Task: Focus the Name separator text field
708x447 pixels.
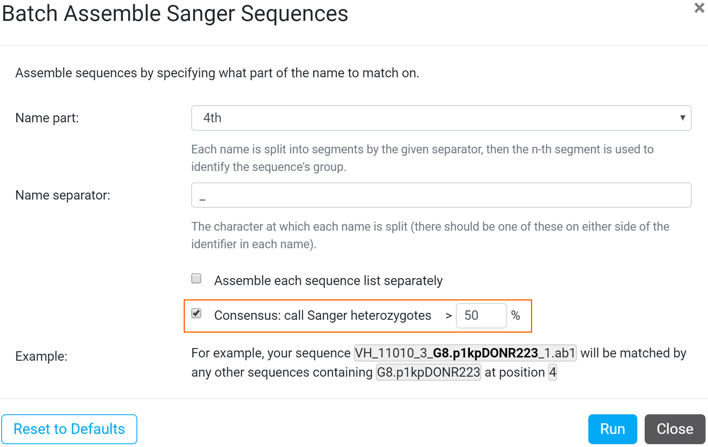Action: (x=440, y=195)
